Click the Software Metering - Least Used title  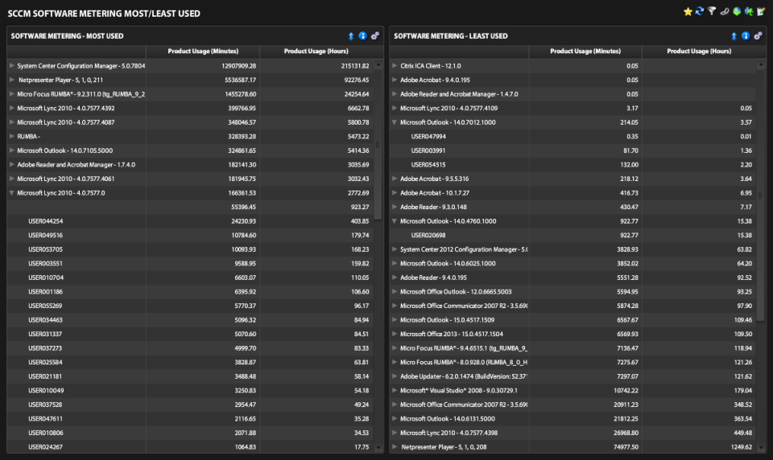point(451,36)
